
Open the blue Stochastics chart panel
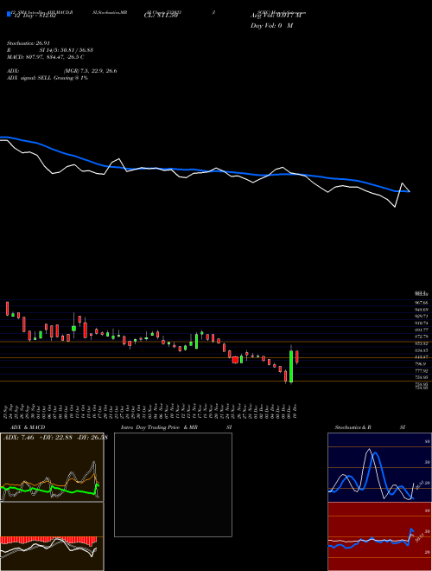click(x=379, y=467)
